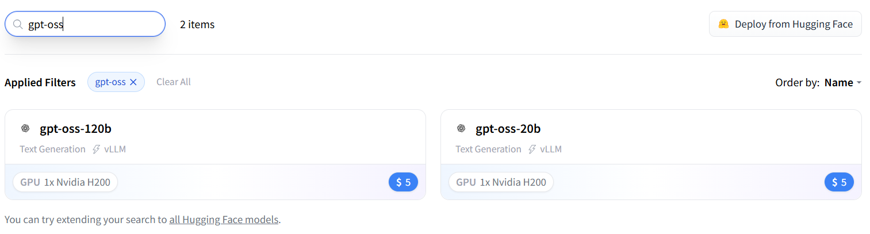
Task: Clear all applied filters
Action: (x=174, y=82)
